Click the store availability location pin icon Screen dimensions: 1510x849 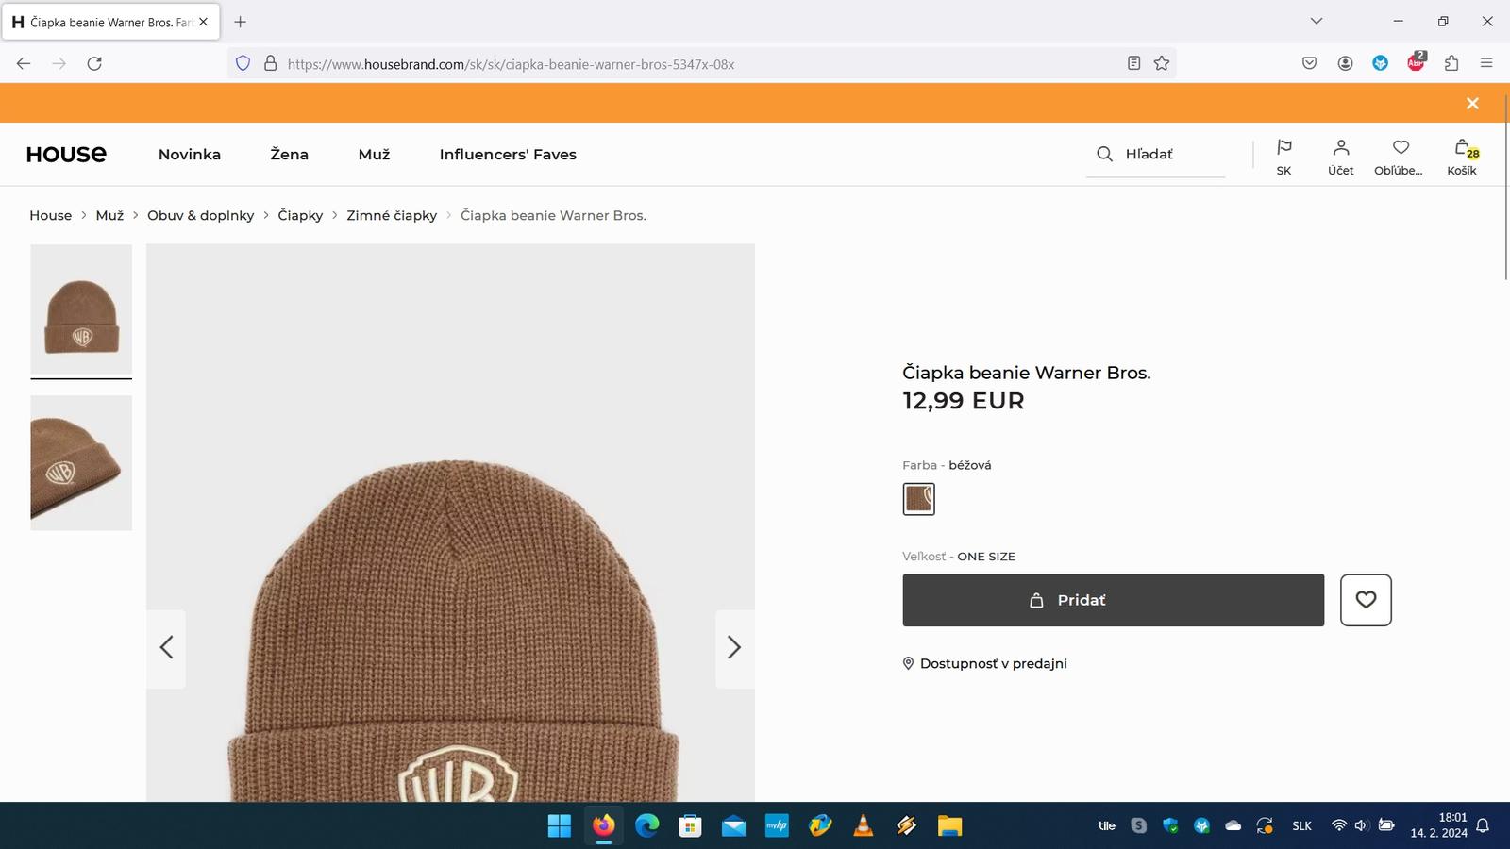(908, 664)
